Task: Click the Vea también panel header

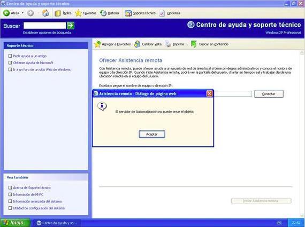Action: click(45, 177)
